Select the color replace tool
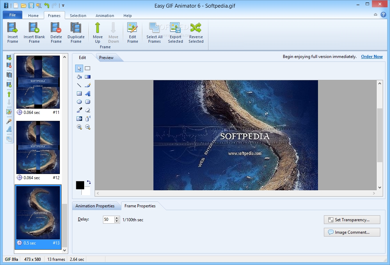 (x=79, y=118)
